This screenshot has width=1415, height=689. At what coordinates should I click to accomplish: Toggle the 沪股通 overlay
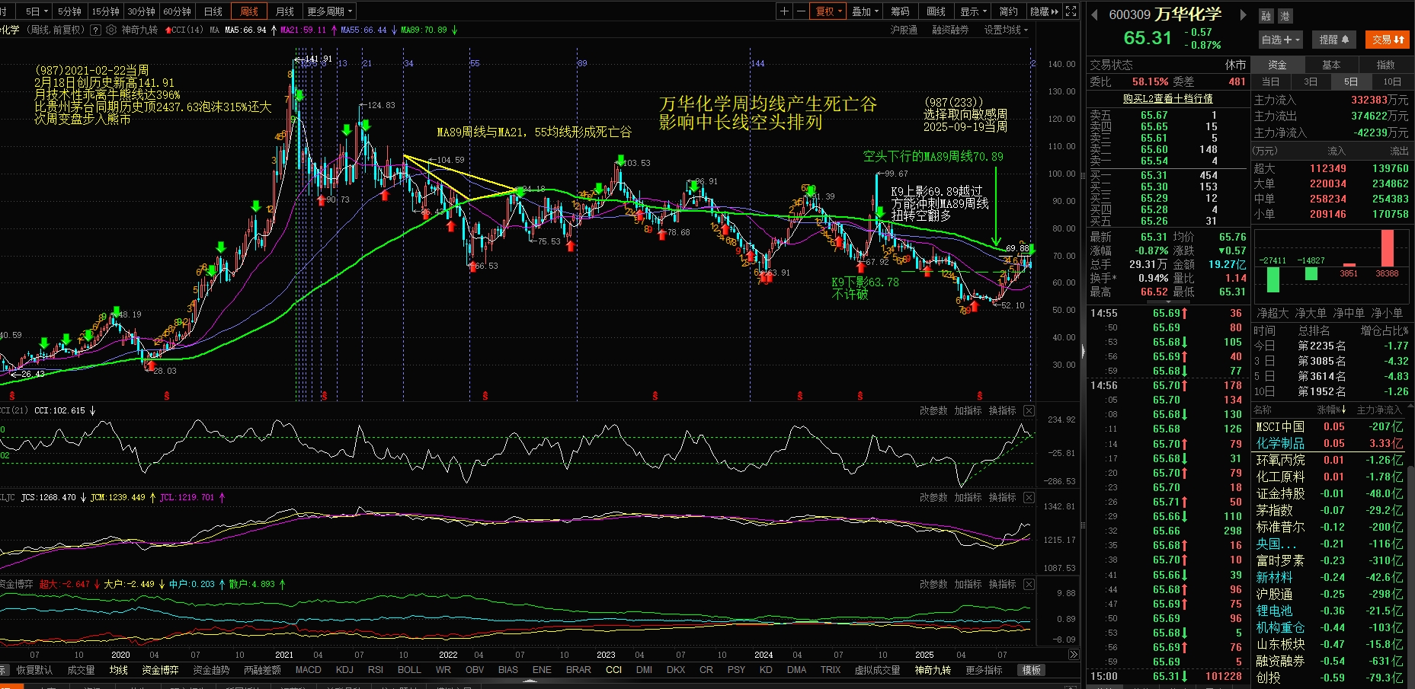[904, 30]
